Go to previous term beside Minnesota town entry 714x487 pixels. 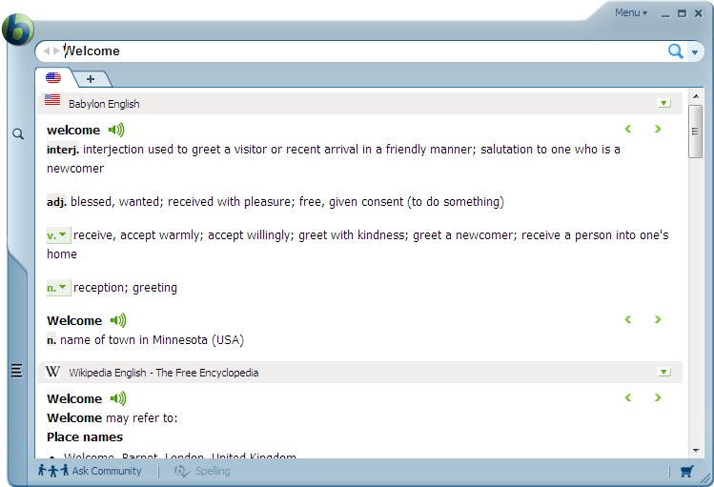click(628, 319)
